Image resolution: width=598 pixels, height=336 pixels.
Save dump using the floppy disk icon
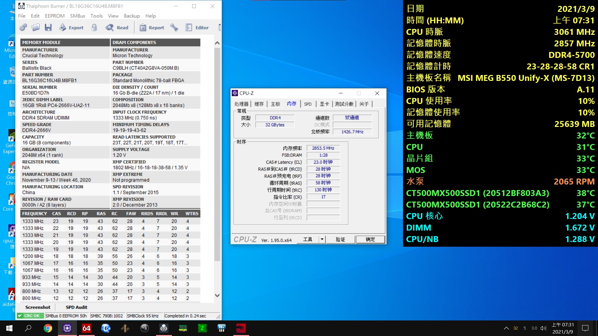pos(48,27)
